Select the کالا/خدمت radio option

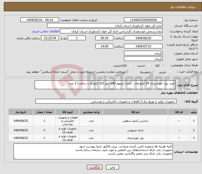point(130,65)
